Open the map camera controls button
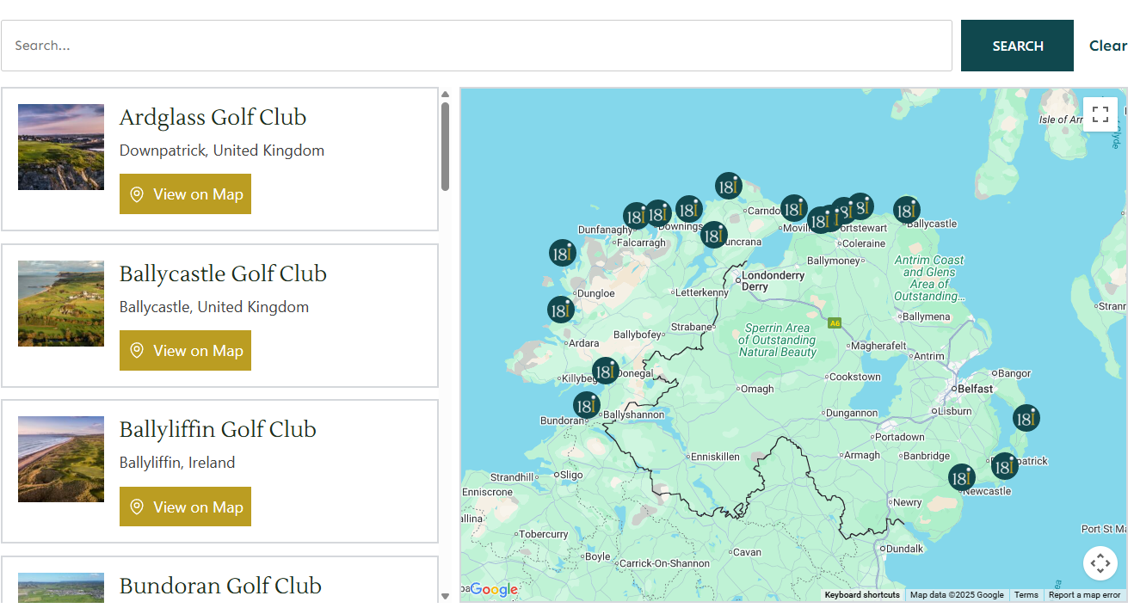The image size is (1134, 608). coord(1100,564)
